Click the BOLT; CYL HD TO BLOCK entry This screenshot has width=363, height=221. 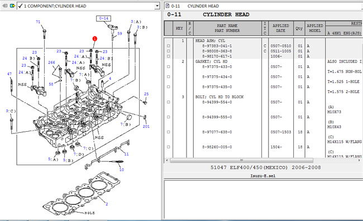(x=219, y=97)
